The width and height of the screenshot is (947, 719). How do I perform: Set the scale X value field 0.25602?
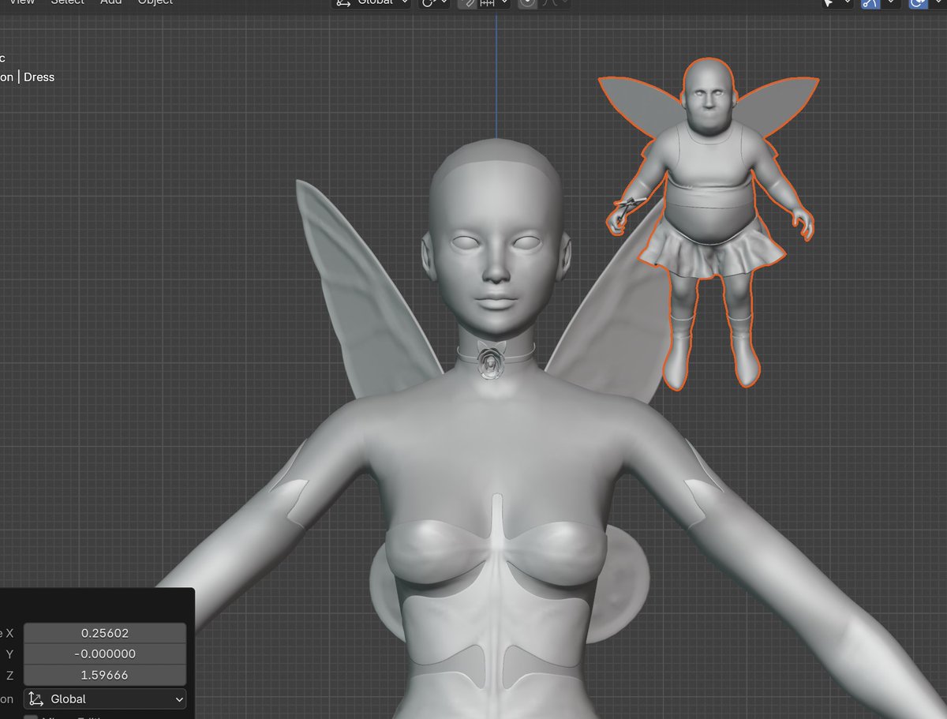click(x=105, y=633)
